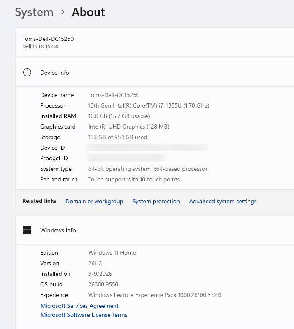Click the Version label
This screenshot has height=329, width=294.
[x=50, y=263]
